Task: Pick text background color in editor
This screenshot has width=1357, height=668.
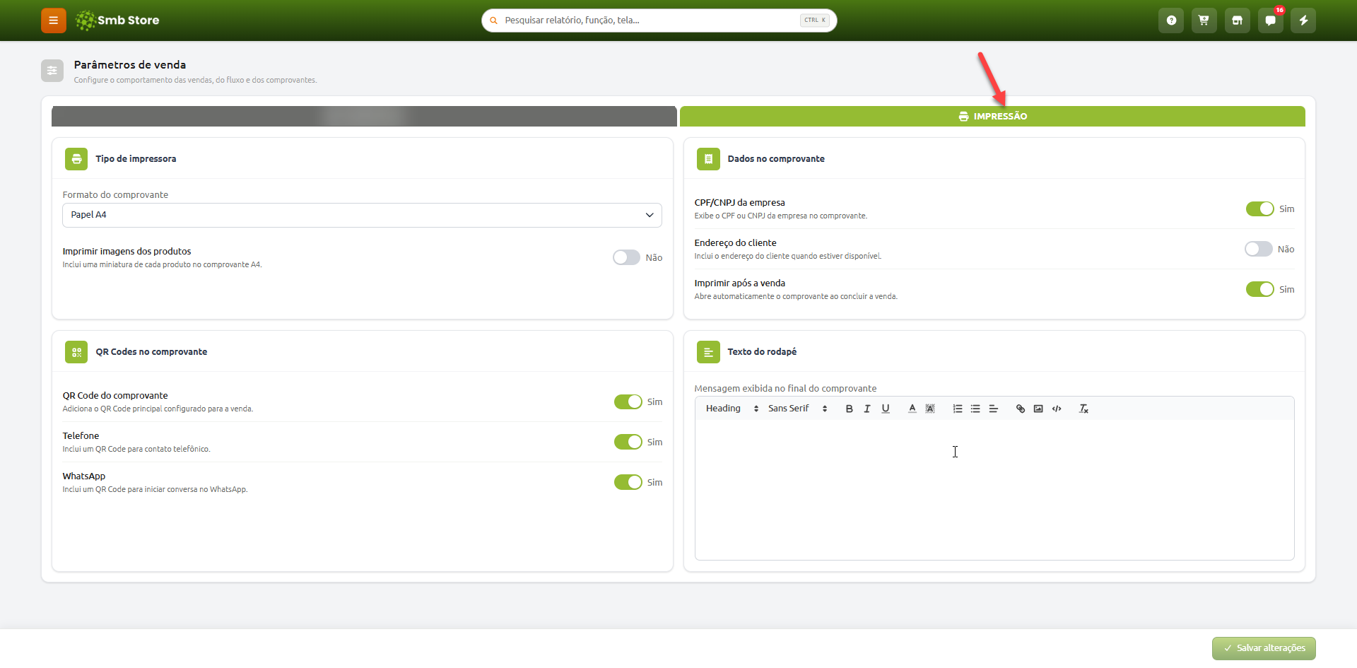Action: point(930,409)
